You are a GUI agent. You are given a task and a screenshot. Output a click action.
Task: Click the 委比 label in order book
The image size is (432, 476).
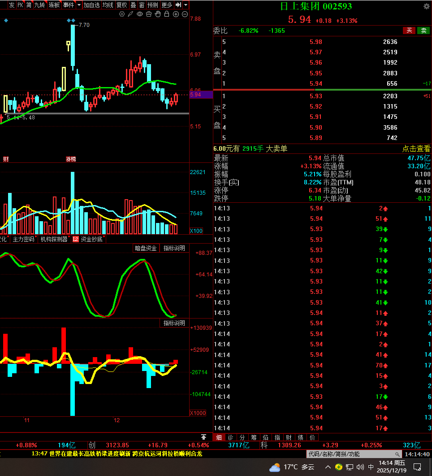[x=220, y=31]
